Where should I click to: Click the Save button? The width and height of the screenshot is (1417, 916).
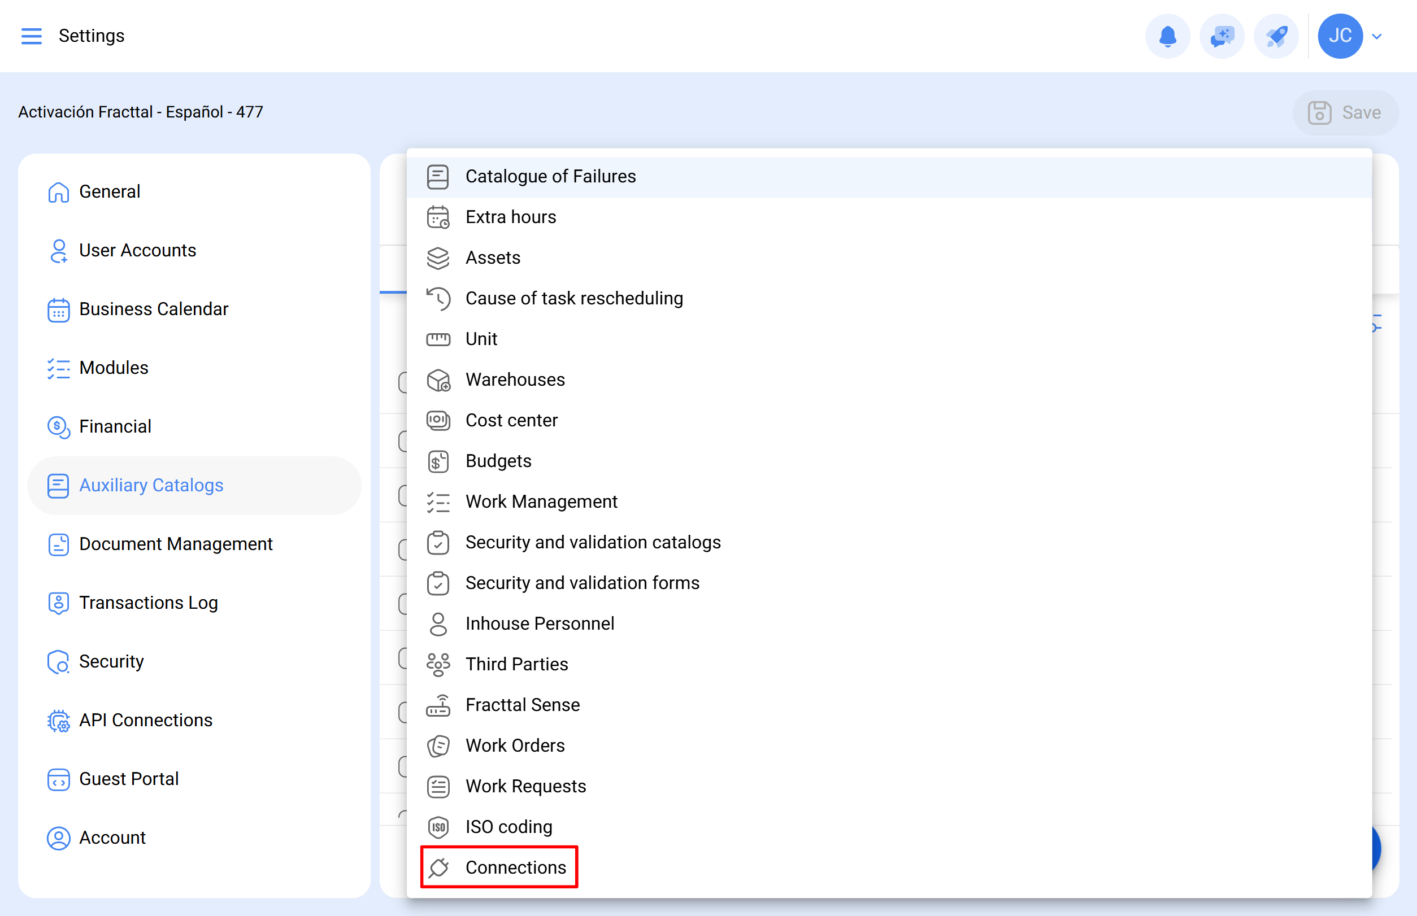tap(1345, 112)
